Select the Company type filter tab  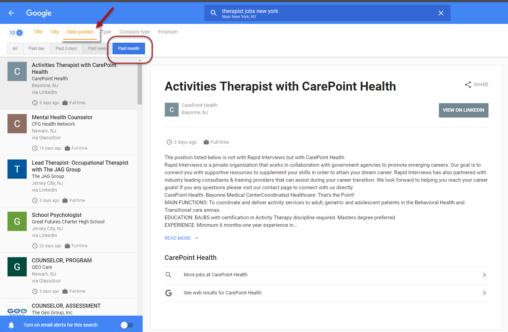[x=134, y=32]
